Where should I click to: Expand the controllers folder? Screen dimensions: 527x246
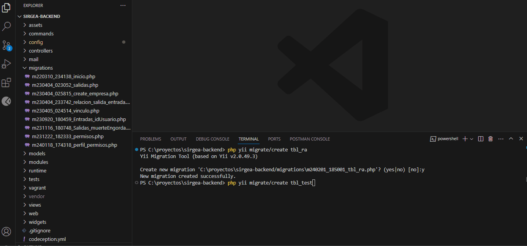74,51
